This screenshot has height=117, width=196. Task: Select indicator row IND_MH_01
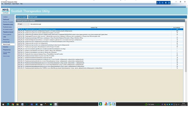click(x=100, y=29)
